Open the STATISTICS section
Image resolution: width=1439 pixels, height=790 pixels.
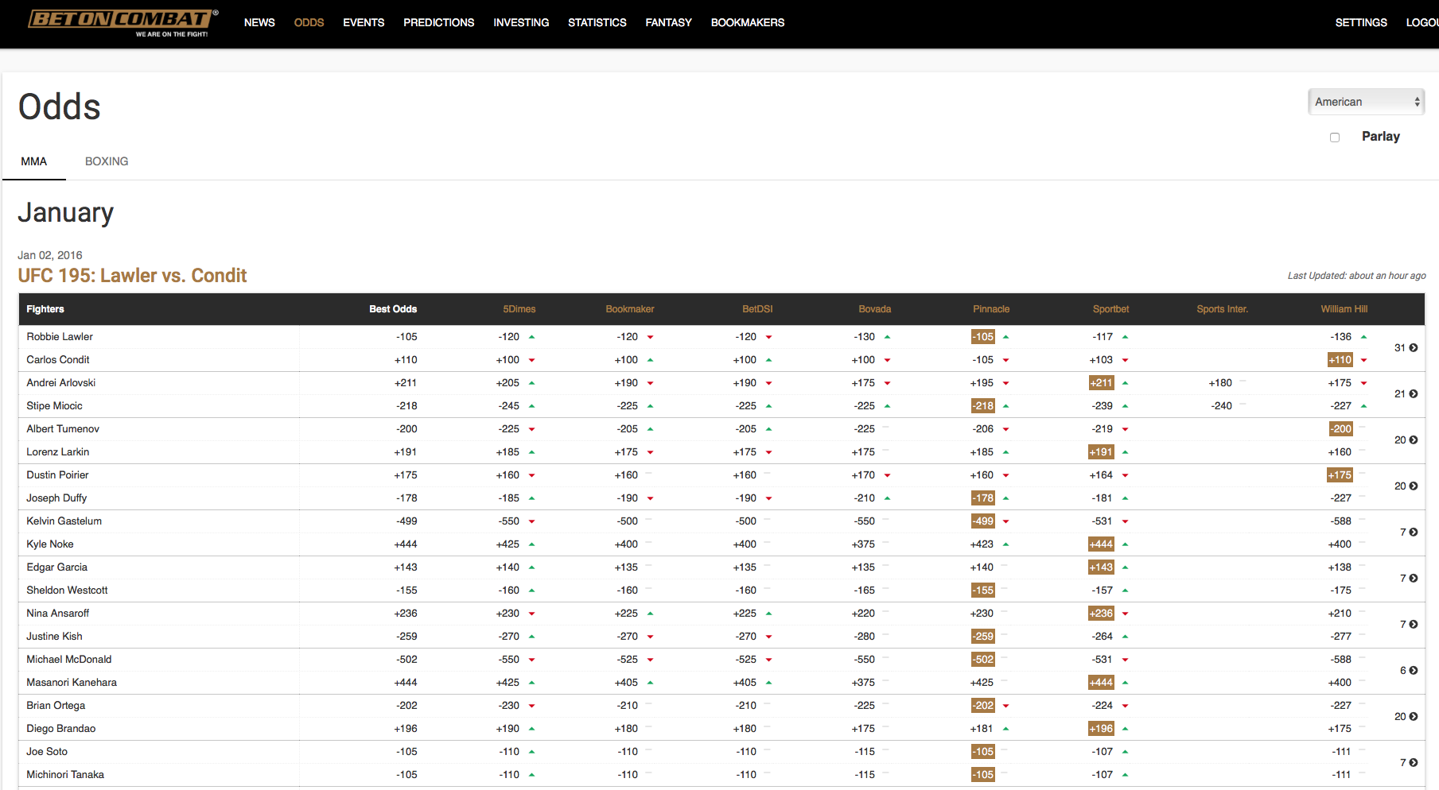(597, 22)
